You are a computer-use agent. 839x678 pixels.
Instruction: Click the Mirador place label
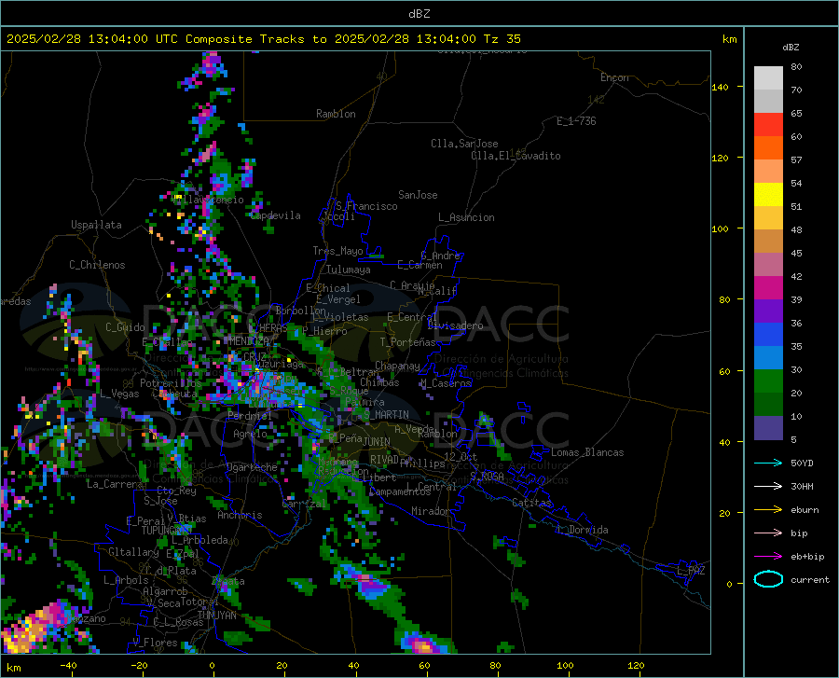(x=430, y=511)
